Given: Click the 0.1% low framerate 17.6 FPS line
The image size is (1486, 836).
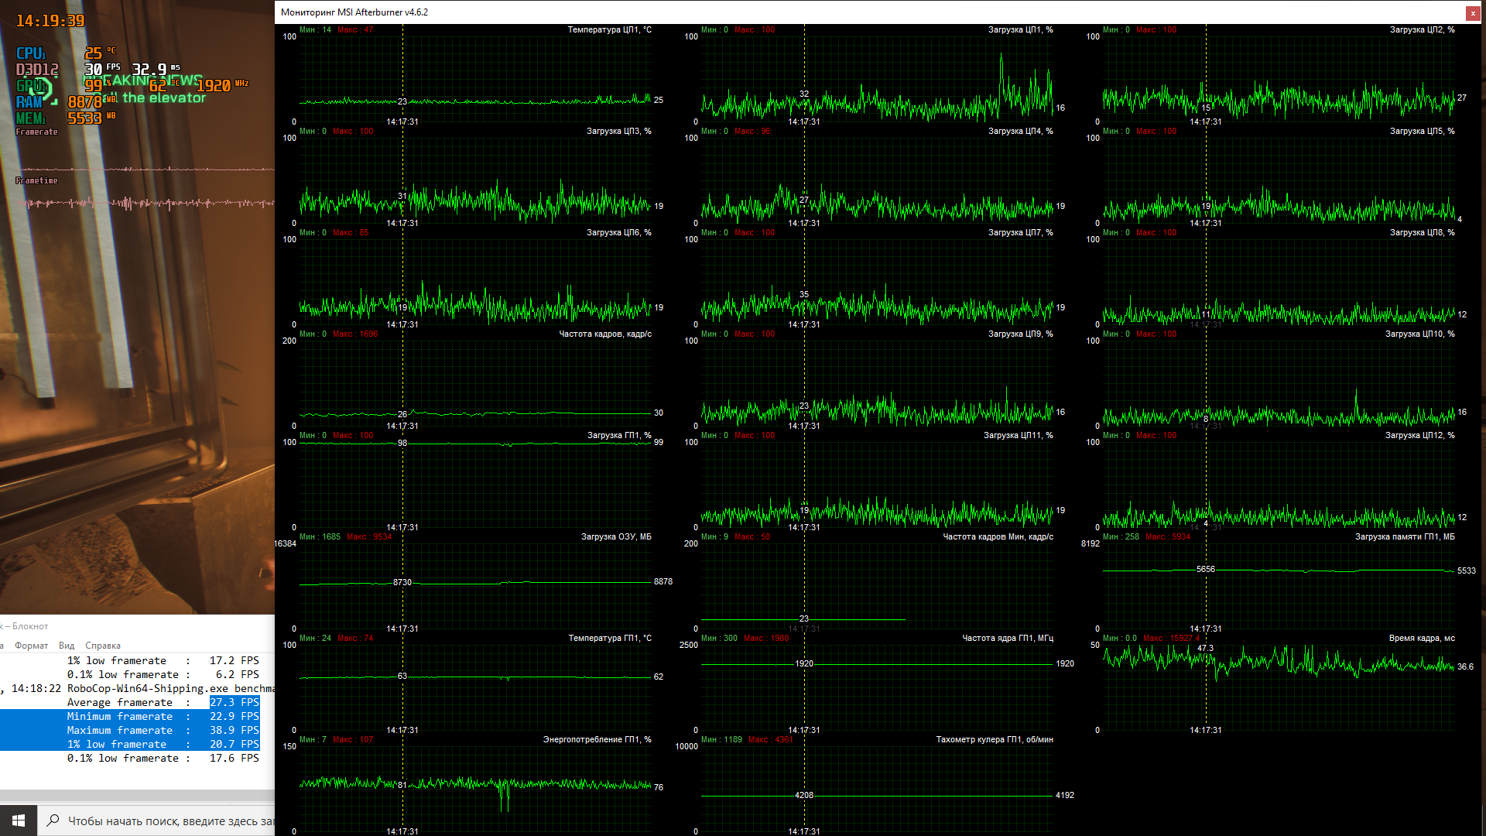Looking at the screenshot, I should [x=163, y=759].
